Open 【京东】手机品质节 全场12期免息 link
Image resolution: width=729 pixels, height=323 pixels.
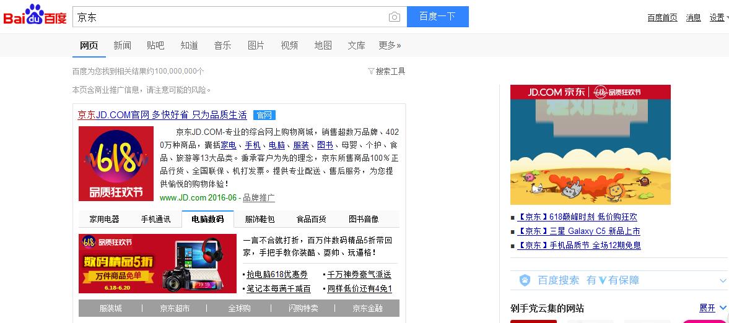(579, 245)
